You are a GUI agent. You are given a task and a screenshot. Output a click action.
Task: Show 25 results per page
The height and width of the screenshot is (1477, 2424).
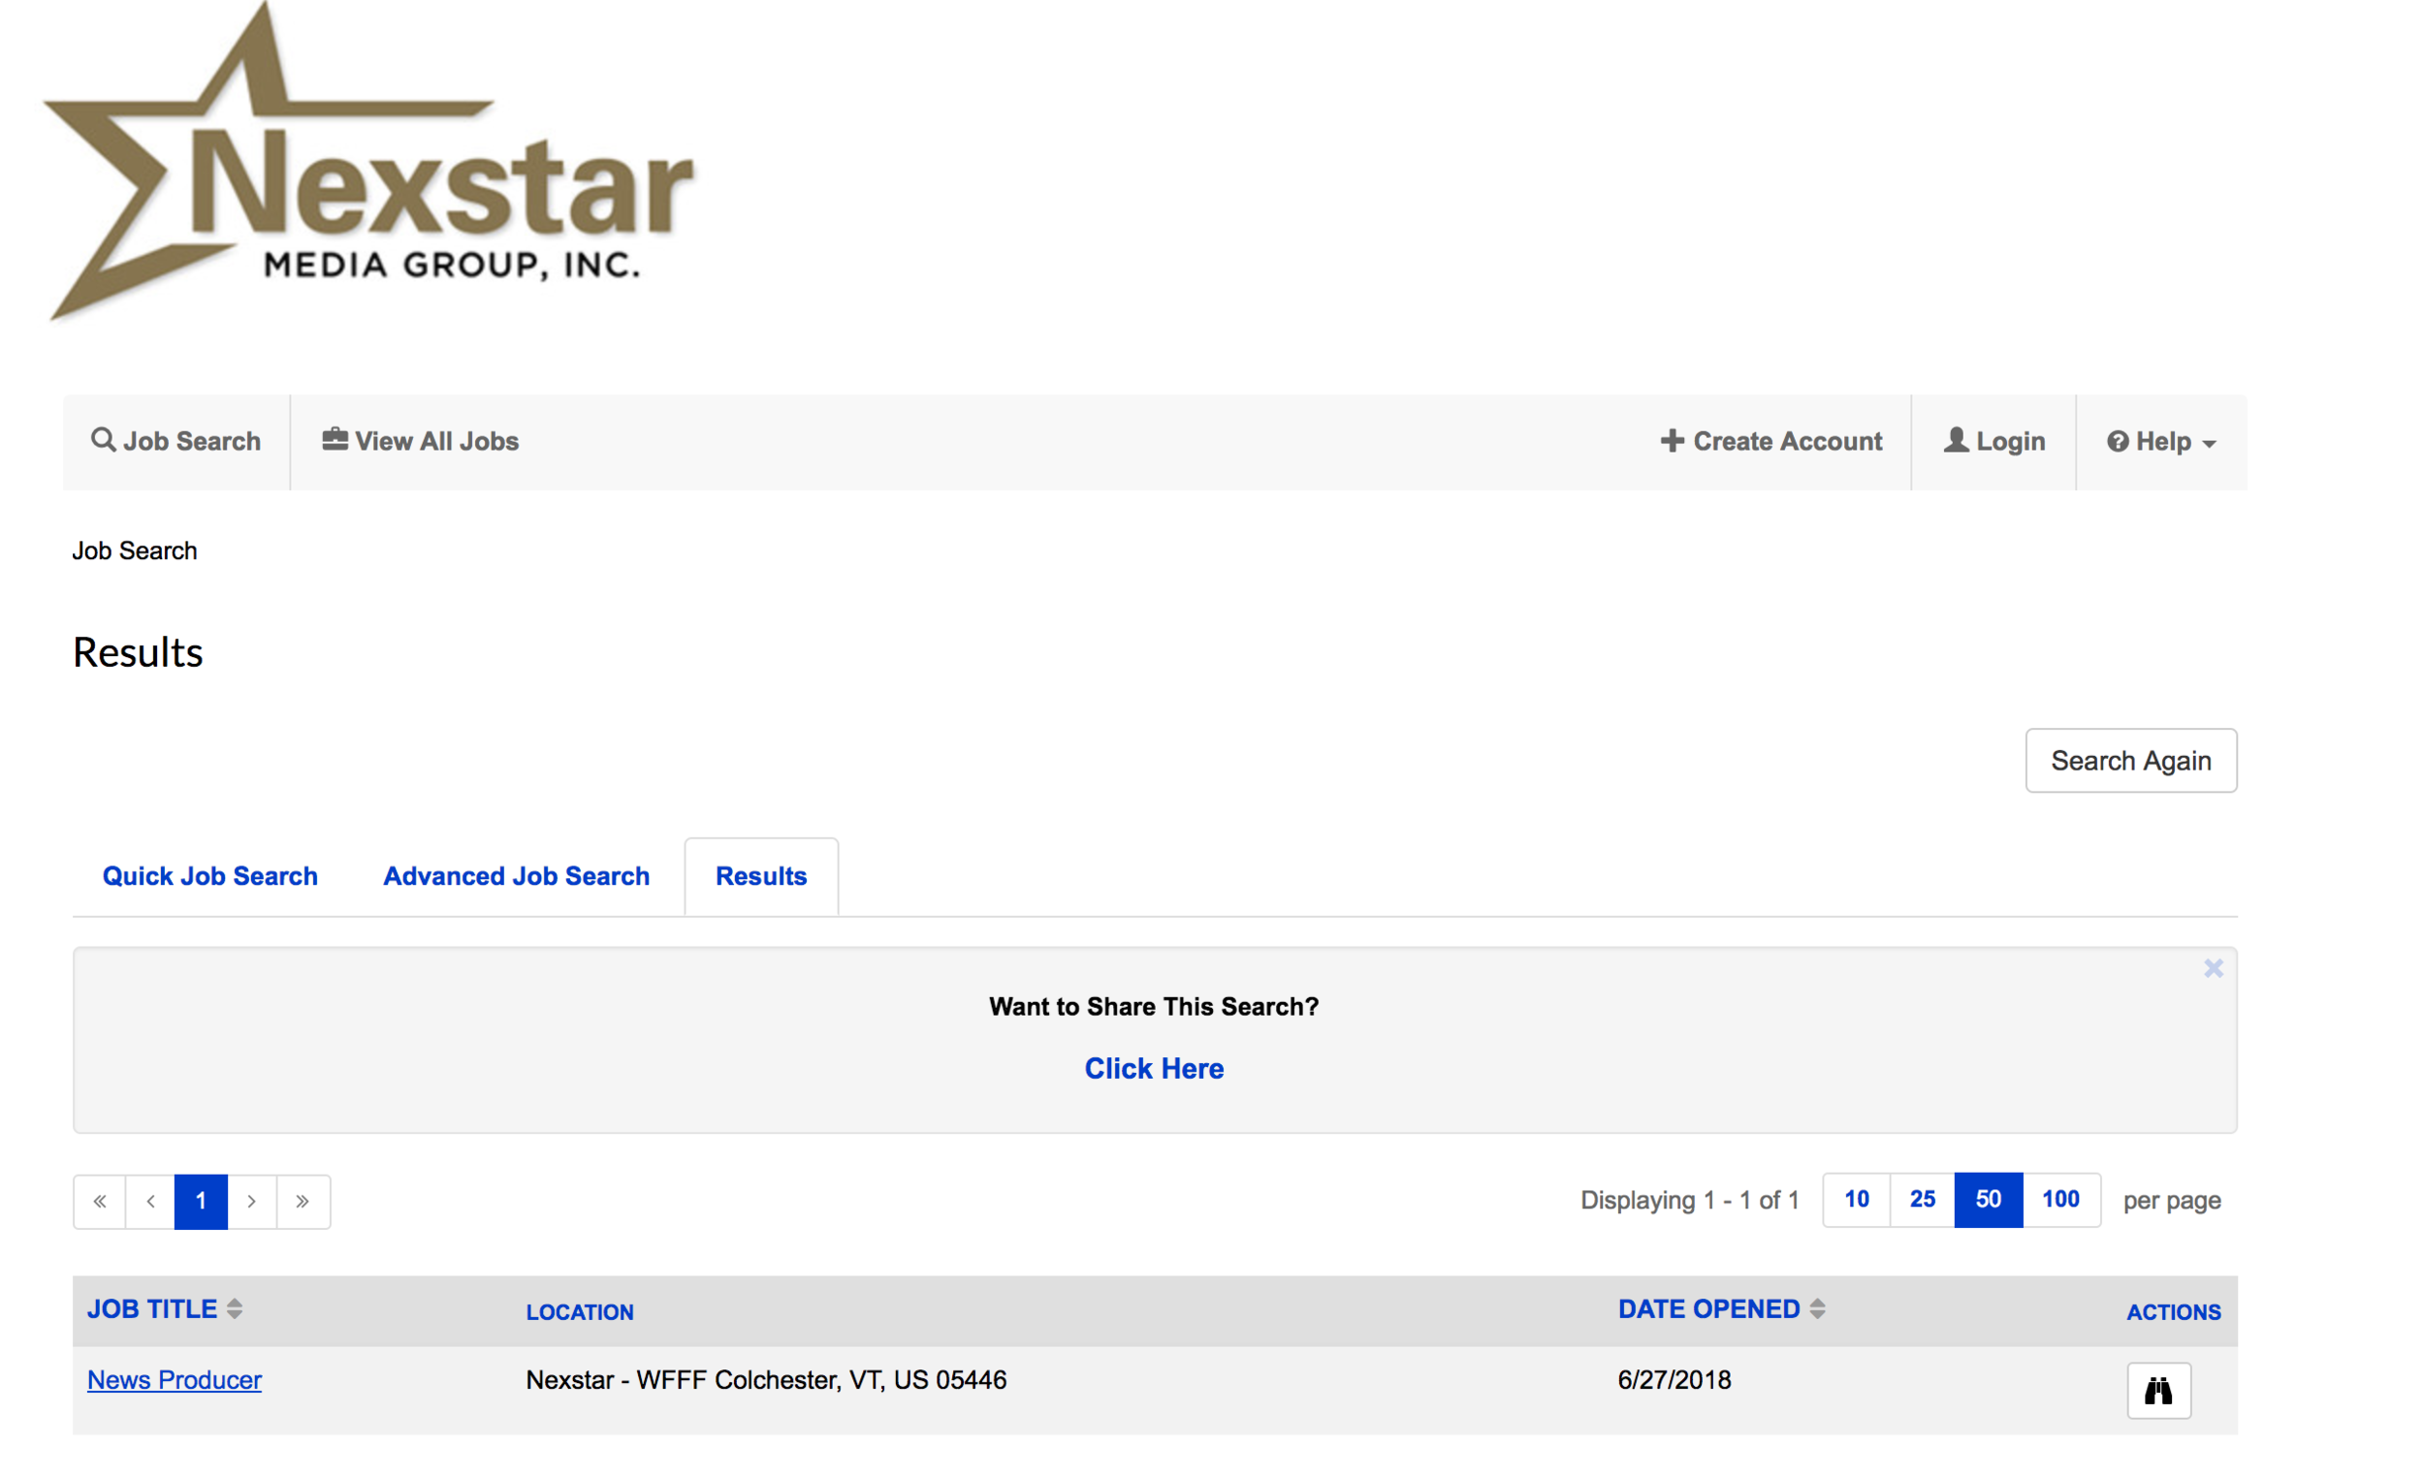1922,1199
